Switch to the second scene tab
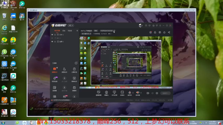223x125 pixels. click(x=64, y=31)
